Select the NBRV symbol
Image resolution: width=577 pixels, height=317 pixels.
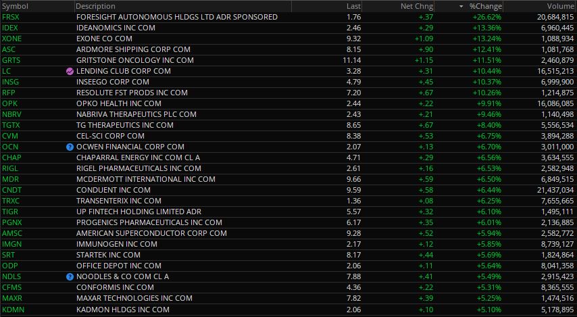click(x=11, y=114)
